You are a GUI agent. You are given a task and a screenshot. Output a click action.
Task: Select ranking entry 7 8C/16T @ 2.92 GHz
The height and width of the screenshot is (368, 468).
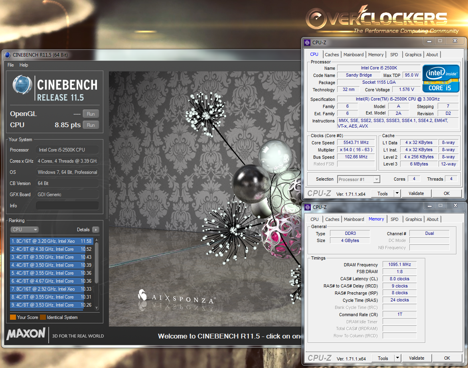tap(51, 289)
